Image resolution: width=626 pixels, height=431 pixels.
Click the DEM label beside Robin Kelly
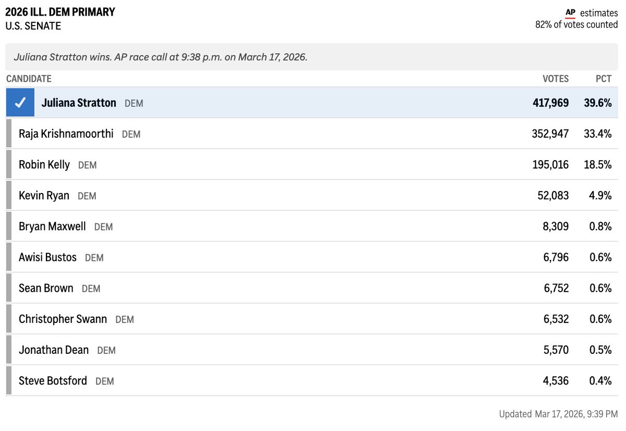click(x=87, y=165)
